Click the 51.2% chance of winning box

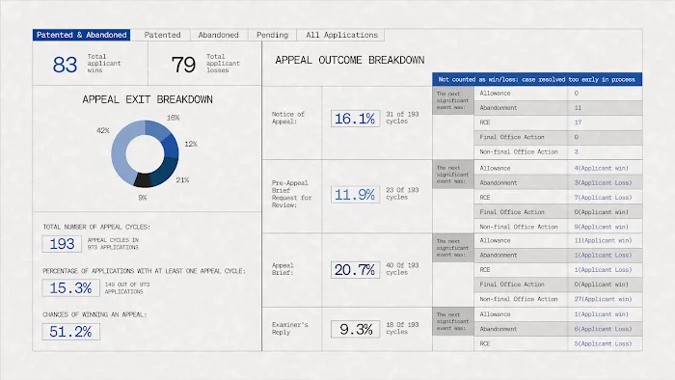pyautogui.click(x=71, y=332)
